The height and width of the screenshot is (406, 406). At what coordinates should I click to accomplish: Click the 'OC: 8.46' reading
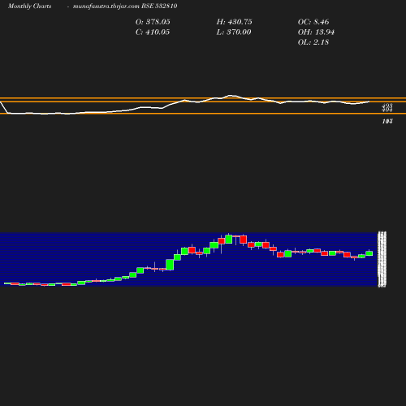(313, 22)
